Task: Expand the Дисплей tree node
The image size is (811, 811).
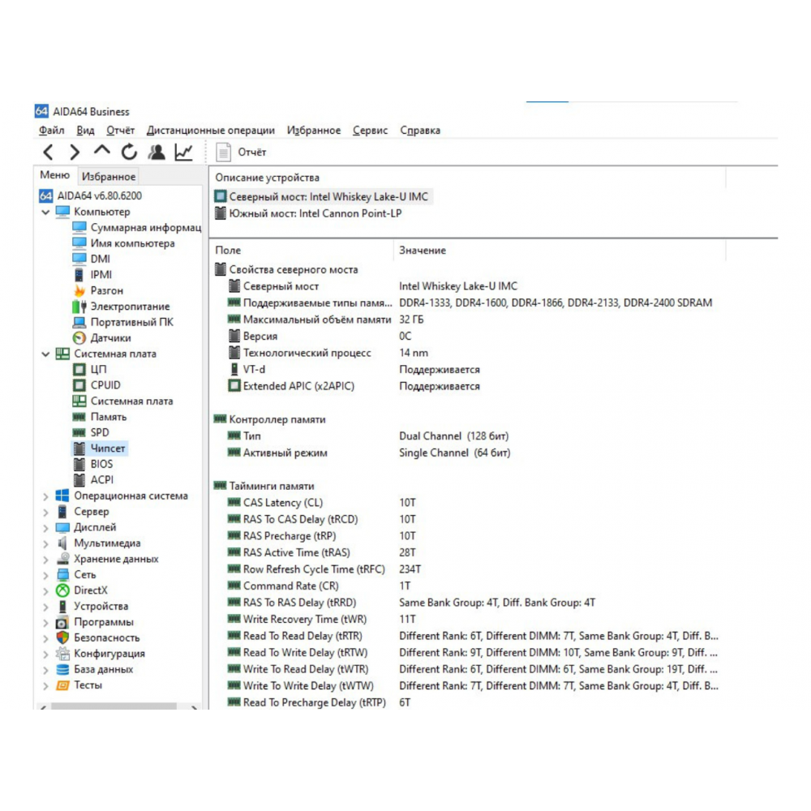Action: click(x=45, y=528)
